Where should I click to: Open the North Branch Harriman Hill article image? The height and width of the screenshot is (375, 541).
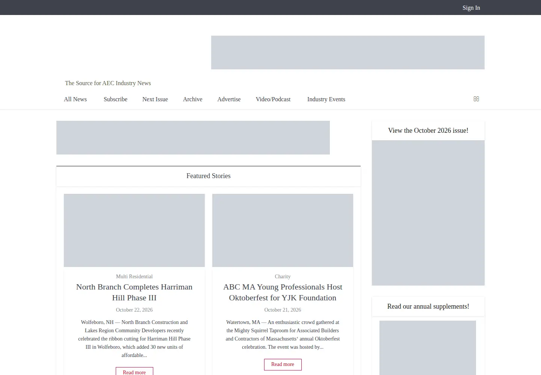pos(134,230)
